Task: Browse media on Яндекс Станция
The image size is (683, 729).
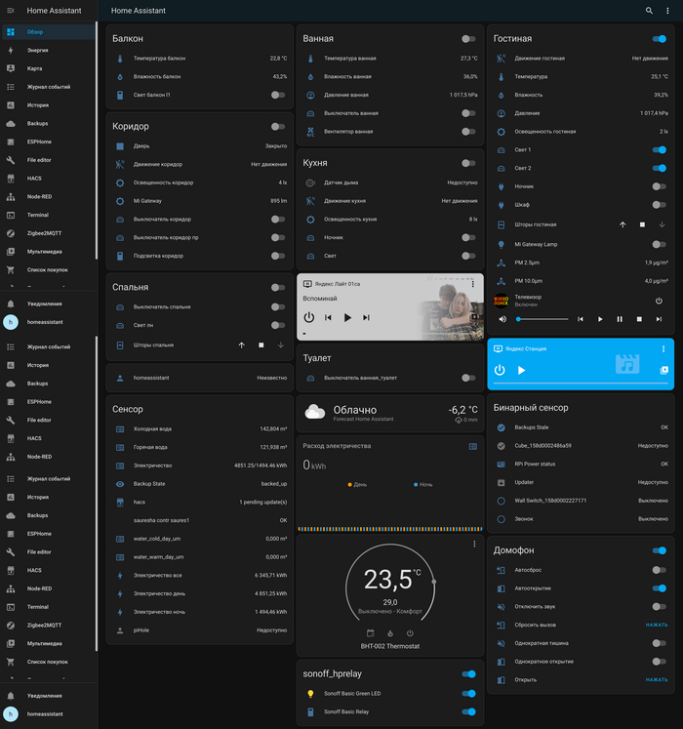Action: (x=663, y=370)
